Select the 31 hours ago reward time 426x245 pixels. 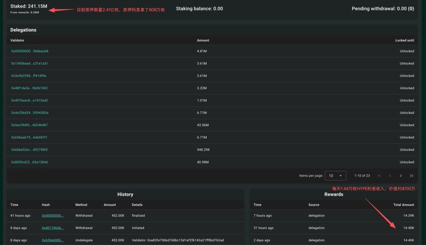click(x=264, y=228)
